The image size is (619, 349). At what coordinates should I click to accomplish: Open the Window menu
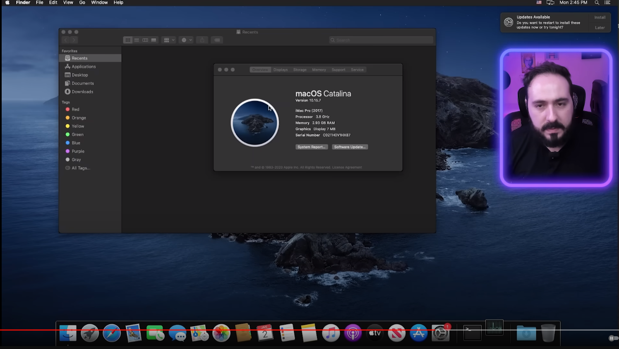tap(99, 2)
